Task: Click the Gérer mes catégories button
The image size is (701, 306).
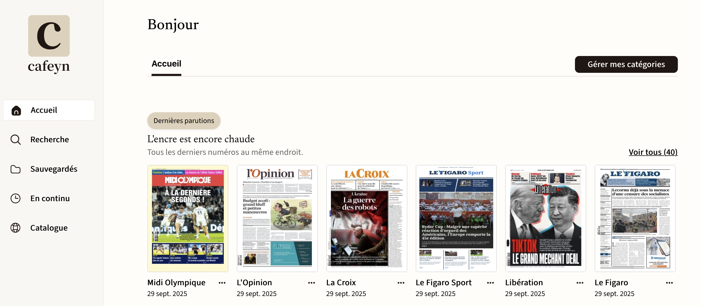Action: 626,64
